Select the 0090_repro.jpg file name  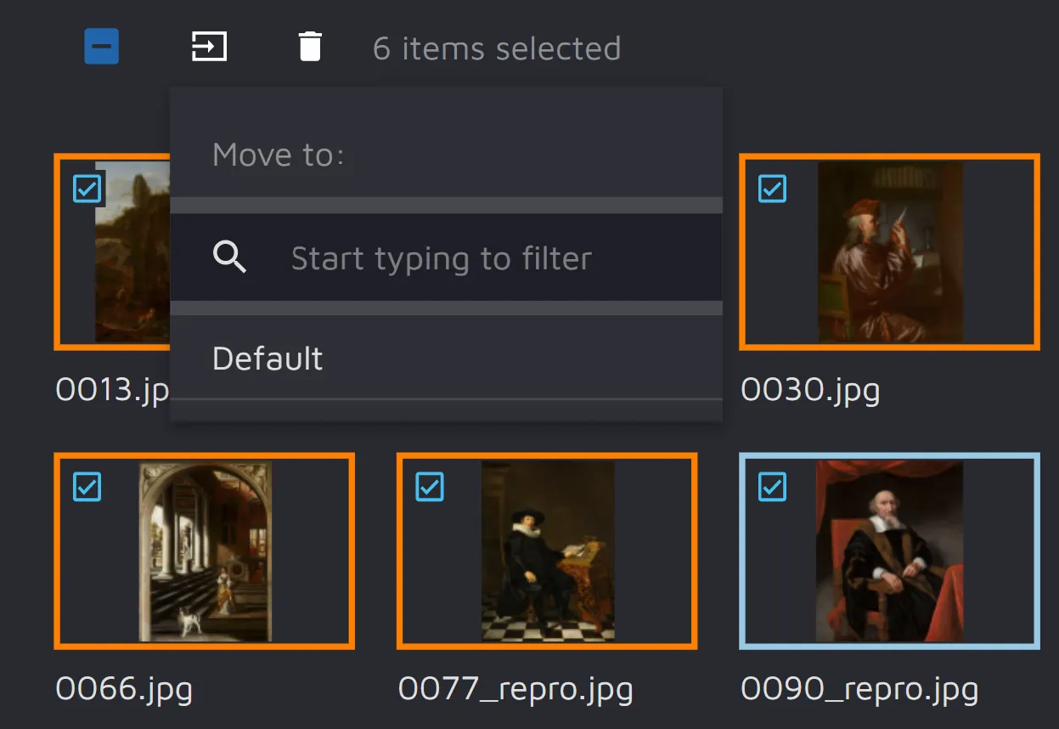(859, 689)
